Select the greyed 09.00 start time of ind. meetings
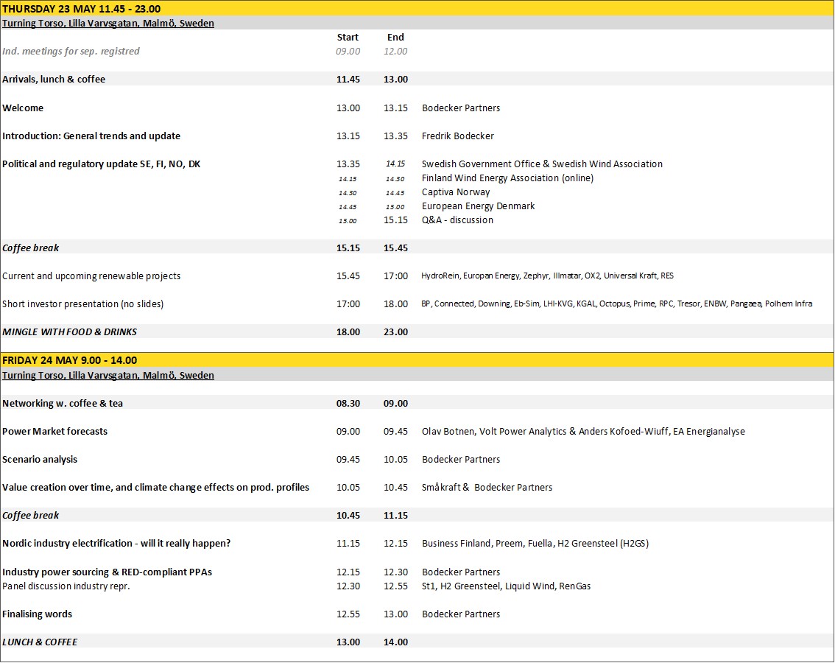Image resolution: width=835 pixels, height=663 pixels. click(x=348, y=51)
